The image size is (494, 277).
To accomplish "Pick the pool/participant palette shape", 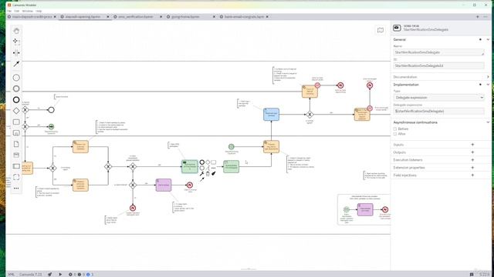I will pos(16,166).
